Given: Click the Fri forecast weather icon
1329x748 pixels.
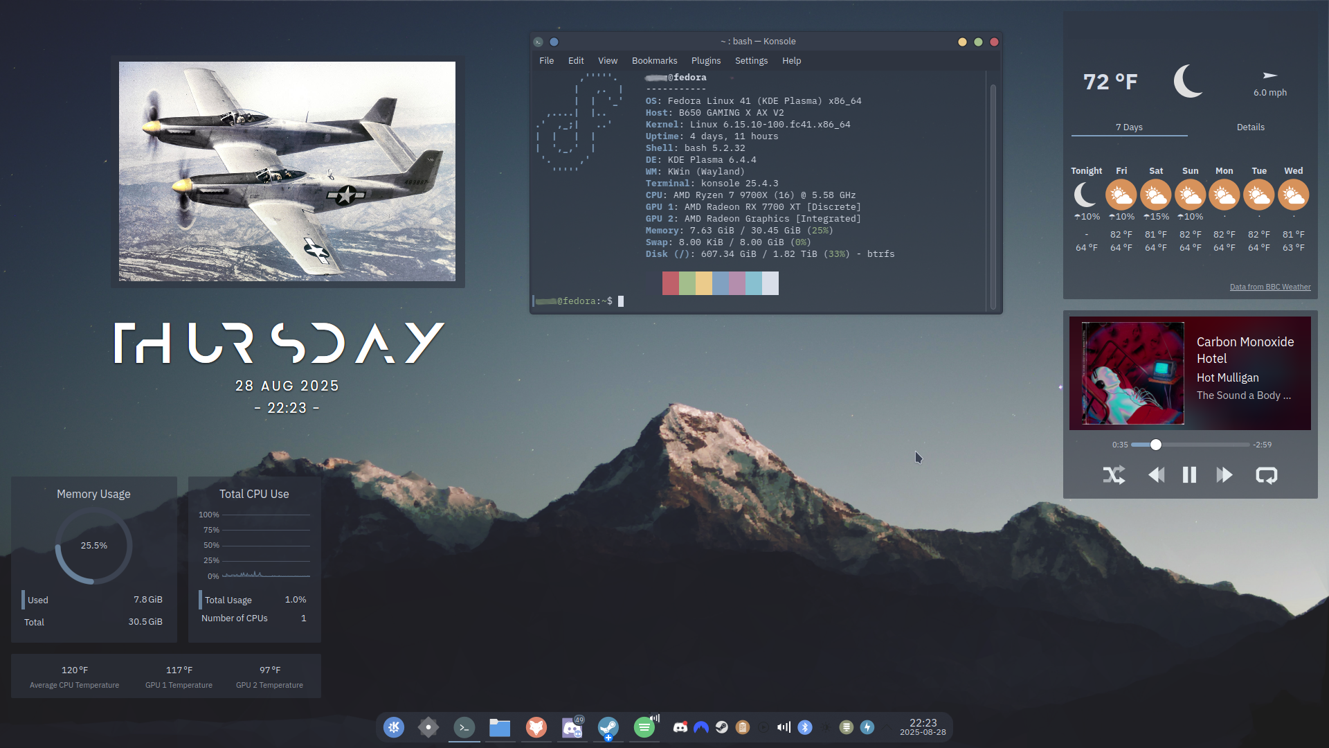Looking at the screenshot, I should [x=1121, y=195].
